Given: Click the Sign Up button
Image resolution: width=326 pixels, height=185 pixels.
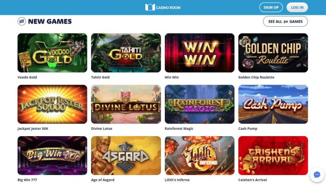Looking at the screenshot, I should pyautogui.click(x=271, y=7).
